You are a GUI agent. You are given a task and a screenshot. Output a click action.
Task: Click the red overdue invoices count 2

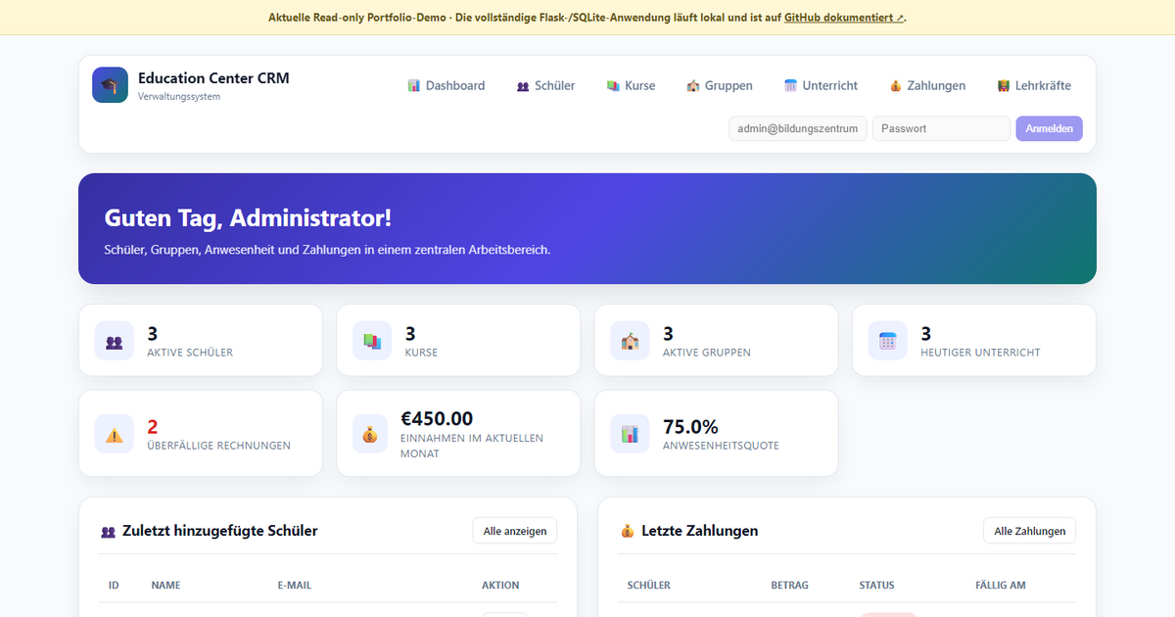153,427
